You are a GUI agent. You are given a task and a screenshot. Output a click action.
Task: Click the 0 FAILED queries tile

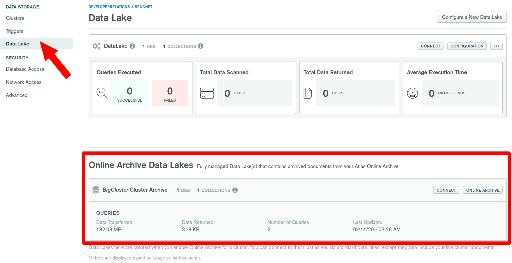[170, 93]
